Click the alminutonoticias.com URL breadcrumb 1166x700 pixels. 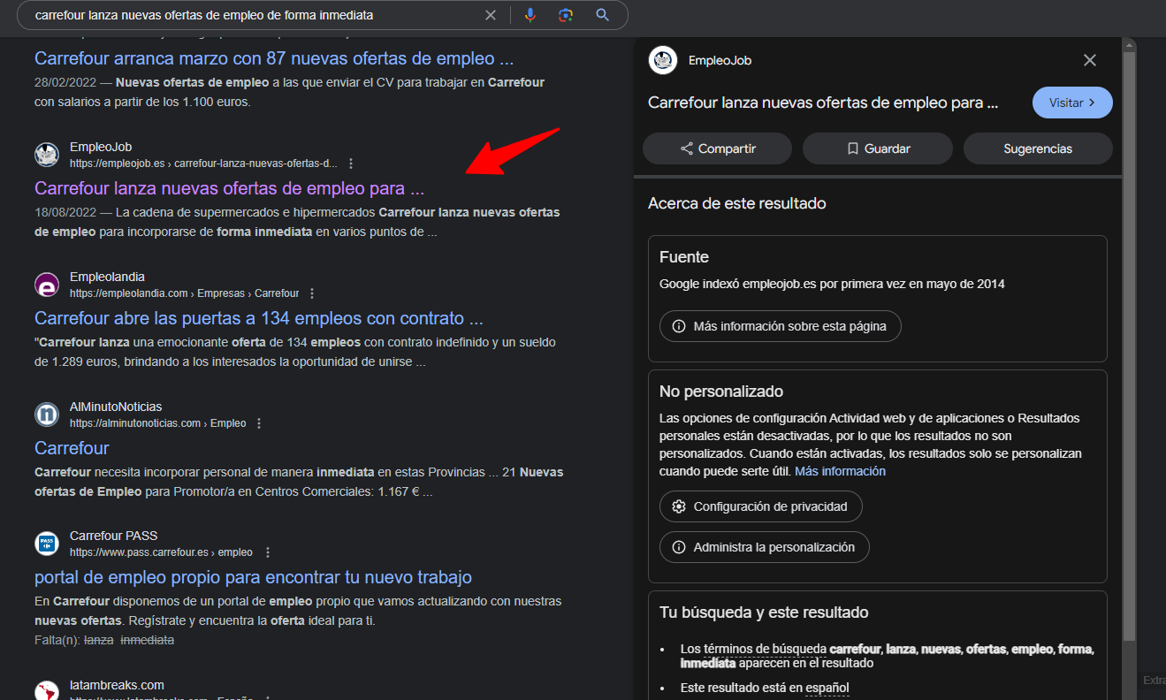click(x=157, y=423)
